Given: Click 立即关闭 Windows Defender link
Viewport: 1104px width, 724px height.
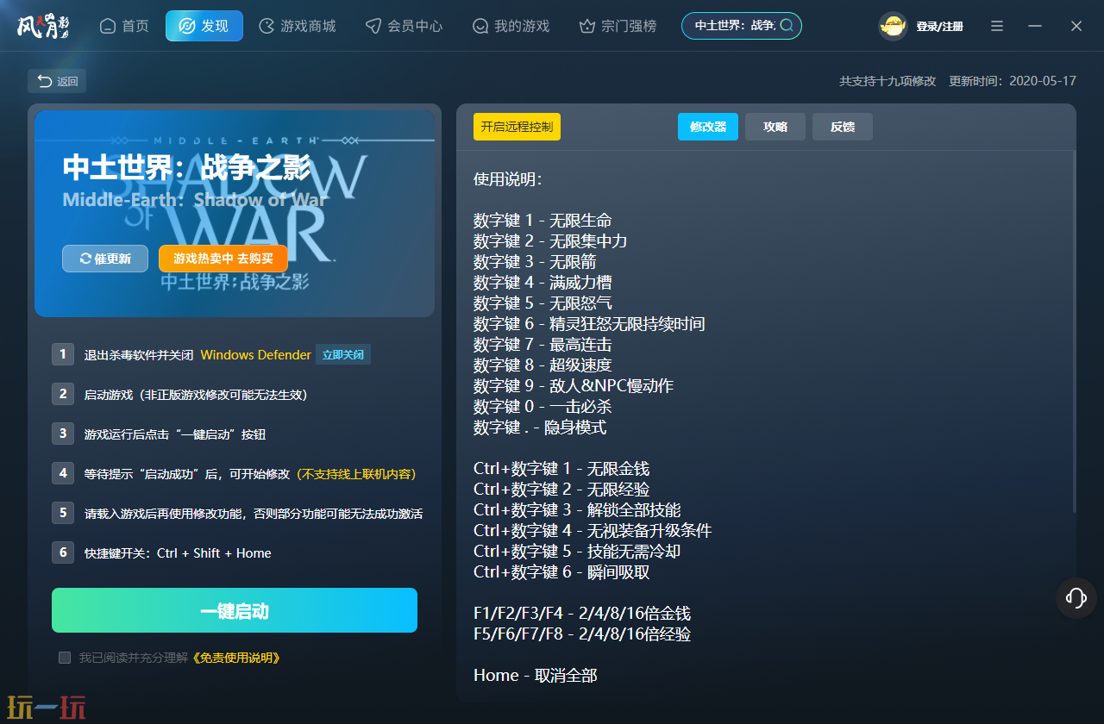Looking at the screenshot, I should 343,354.
